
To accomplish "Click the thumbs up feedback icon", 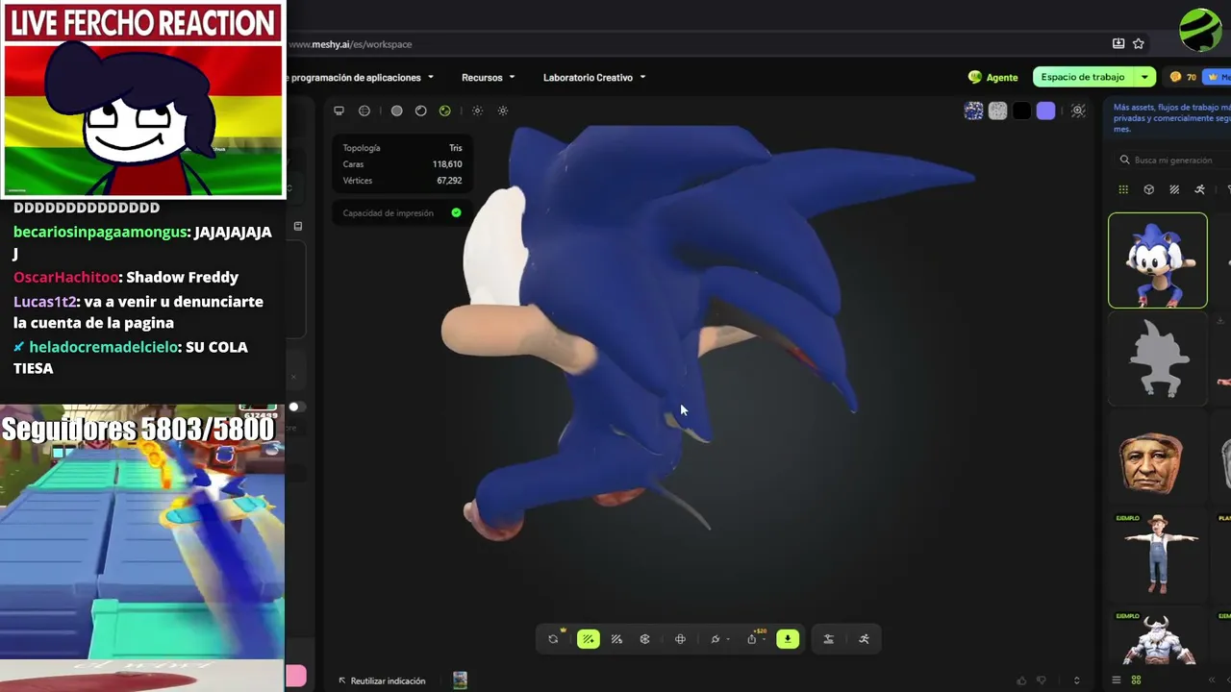I will click(1021, 680).
